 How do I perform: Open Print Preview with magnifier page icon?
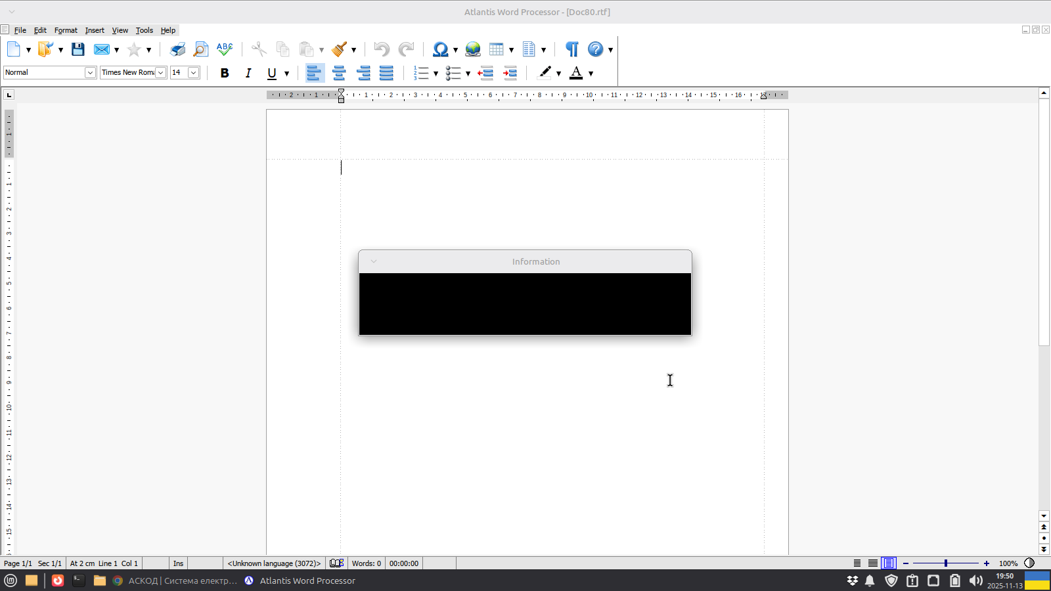(201, 49)
